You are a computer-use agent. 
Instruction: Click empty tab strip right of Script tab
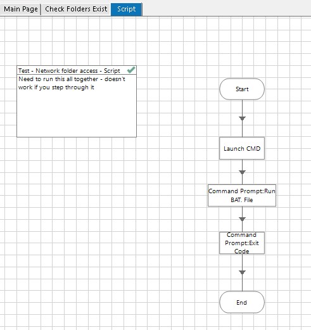(226, 8)
